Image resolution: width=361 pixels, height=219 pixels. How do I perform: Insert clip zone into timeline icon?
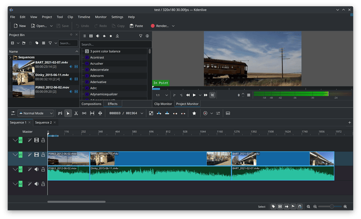tap(159, 113)
